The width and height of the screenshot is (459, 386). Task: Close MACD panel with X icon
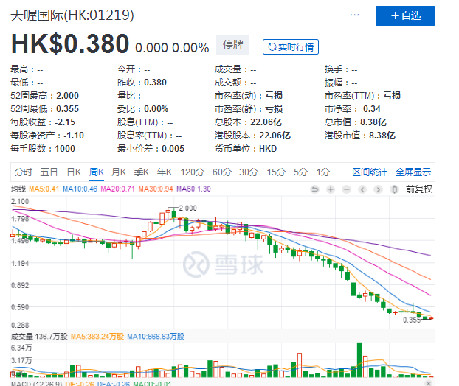pyautogui.click(x=428, y=383)
